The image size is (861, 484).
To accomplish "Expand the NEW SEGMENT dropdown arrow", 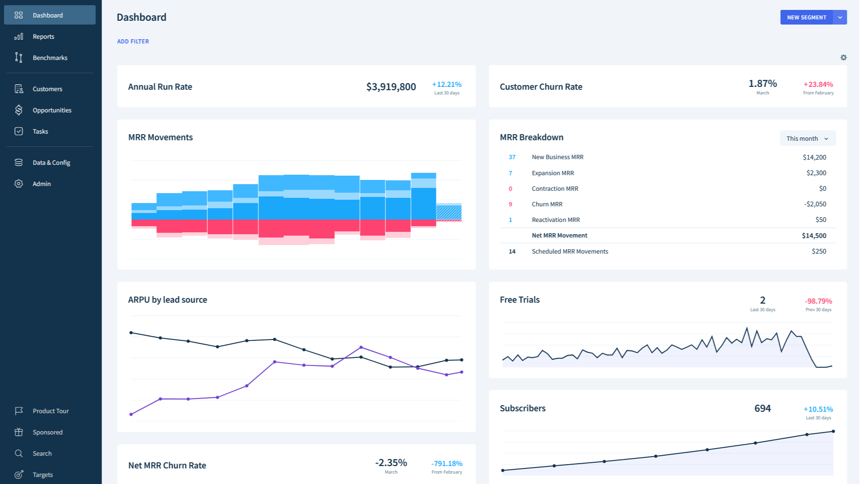I will click(x=840, y=17).
